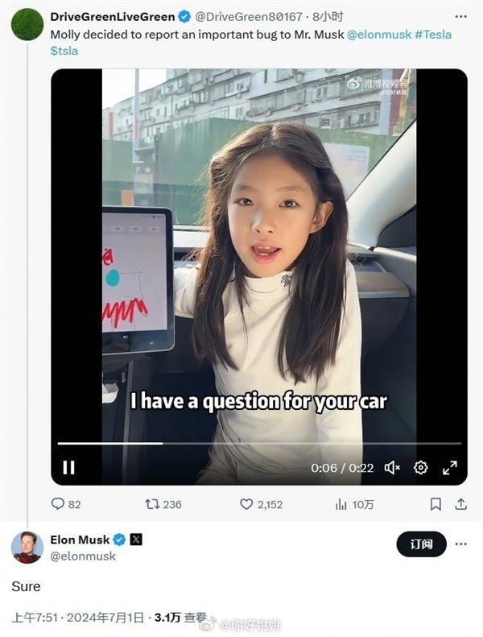Click the X affiliation badge beside Elon Musk
Screen dimensions: 483x637
[136, 540]
